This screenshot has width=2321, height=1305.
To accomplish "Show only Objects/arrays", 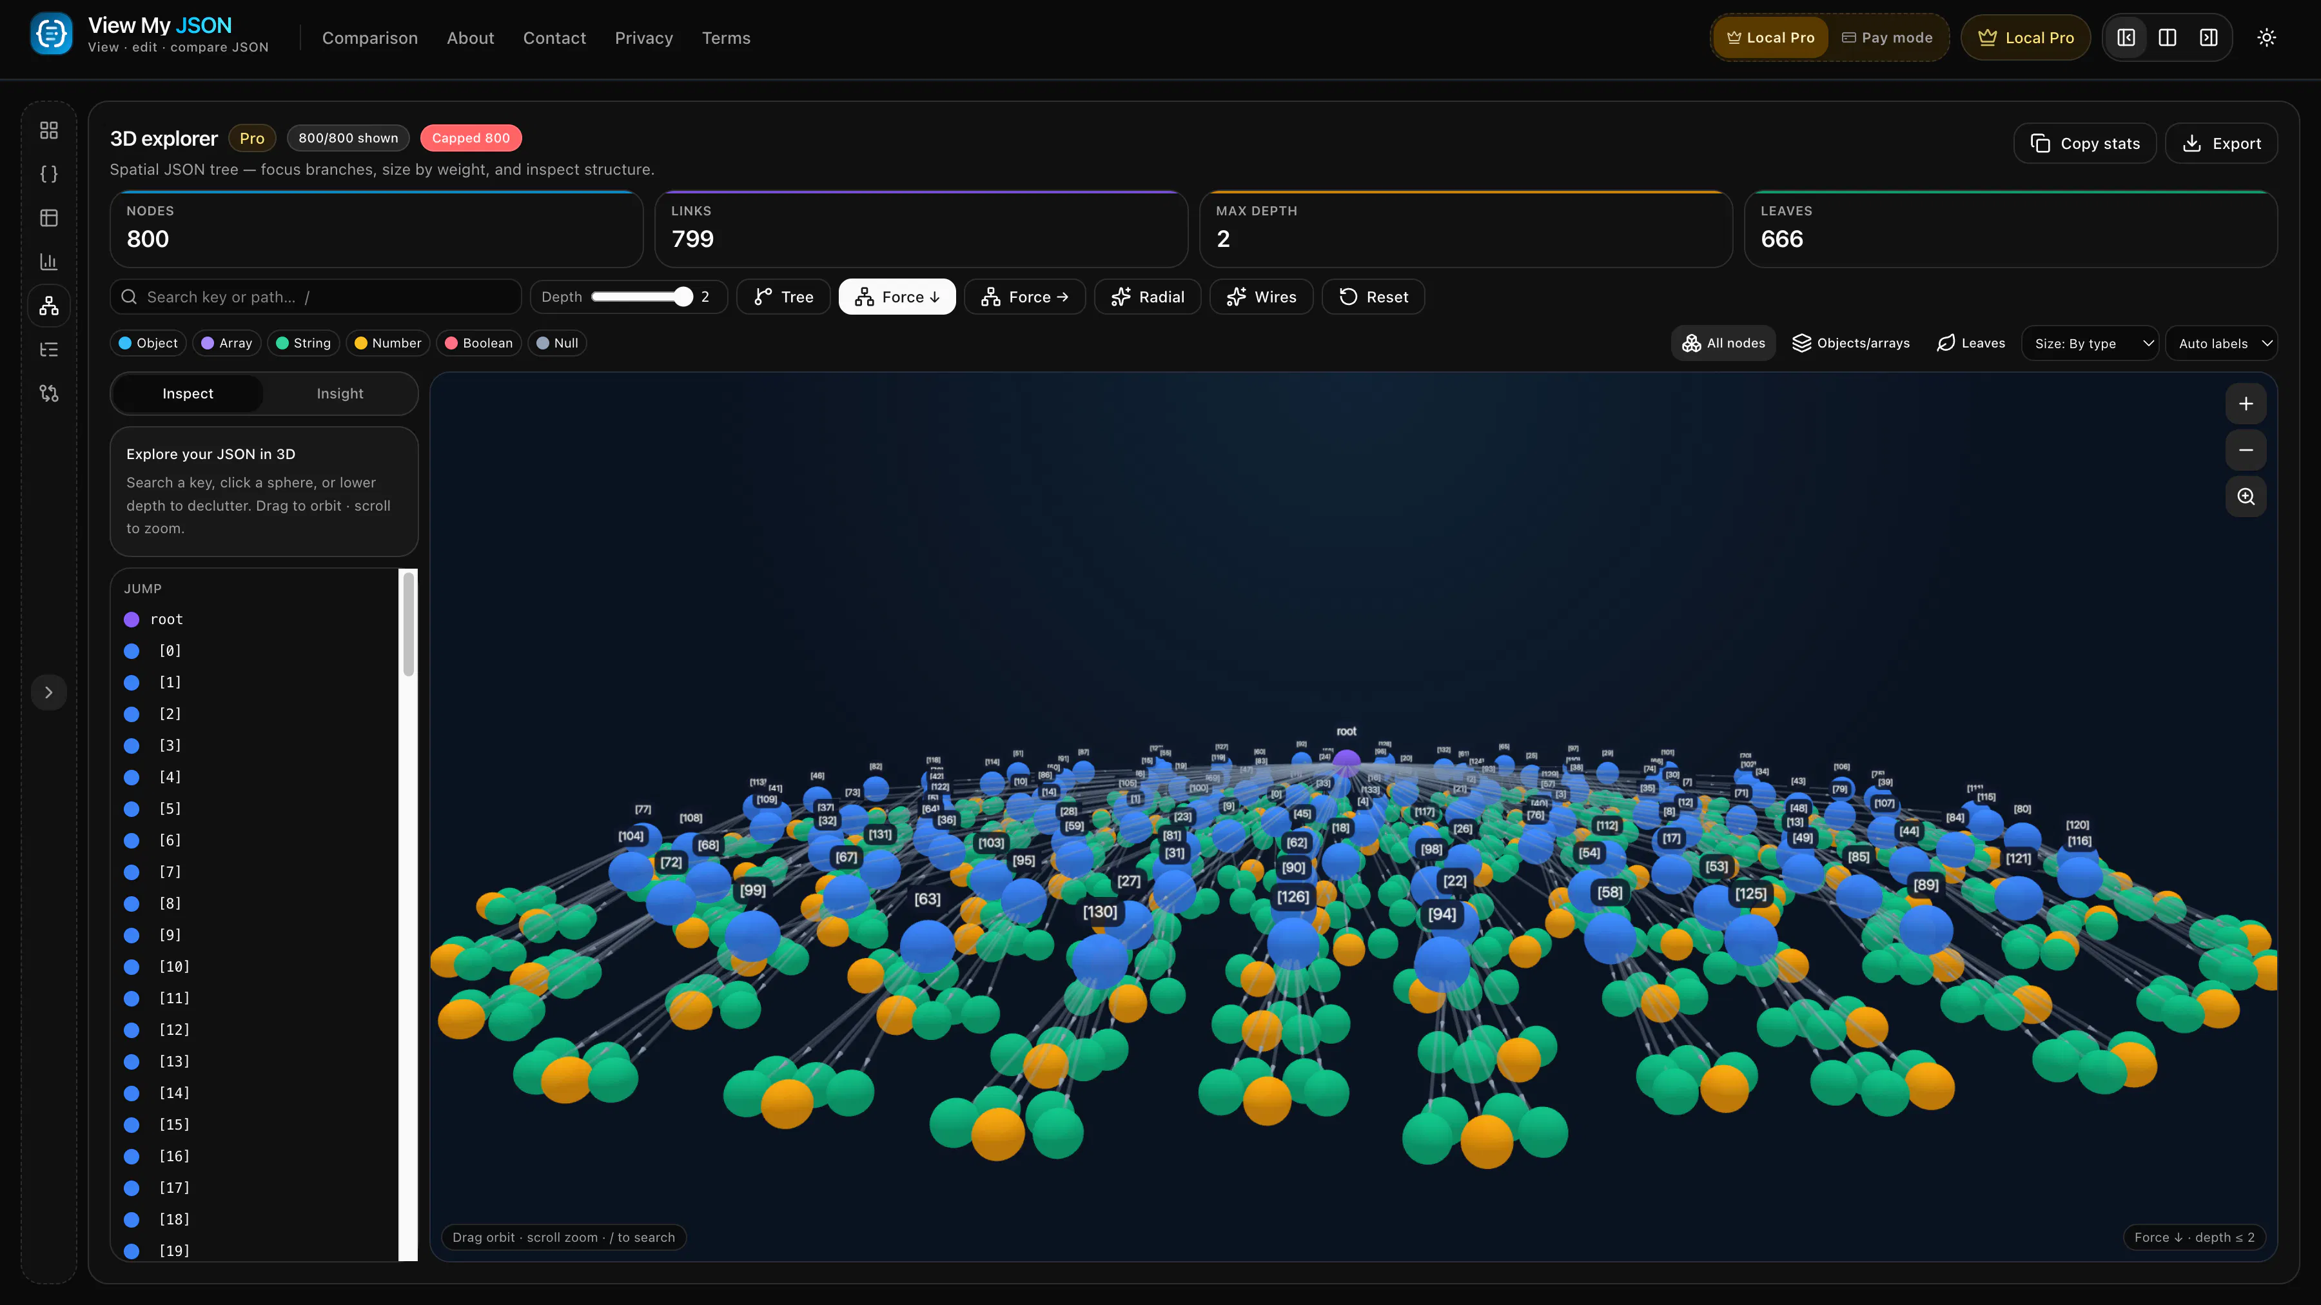I will pyautogui.click(x=1850, y=344).
